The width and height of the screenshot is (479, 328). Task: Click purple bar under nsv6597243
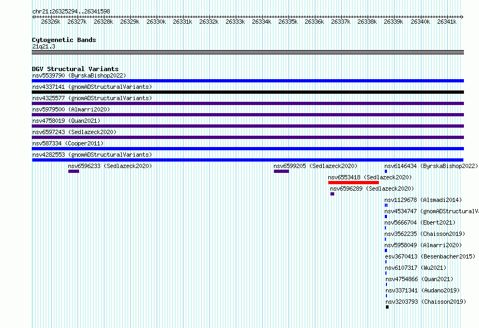click(x=248, y=137)
